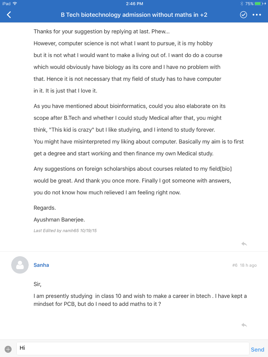Reply to Sanha's post using arrow icon
Image resolution: width=268 pixels, height=357 pixels.
click(x=244, y=325)
